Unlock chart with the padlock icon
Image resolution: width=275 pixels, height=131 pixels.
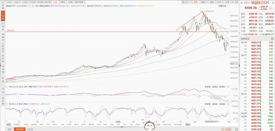183,2
